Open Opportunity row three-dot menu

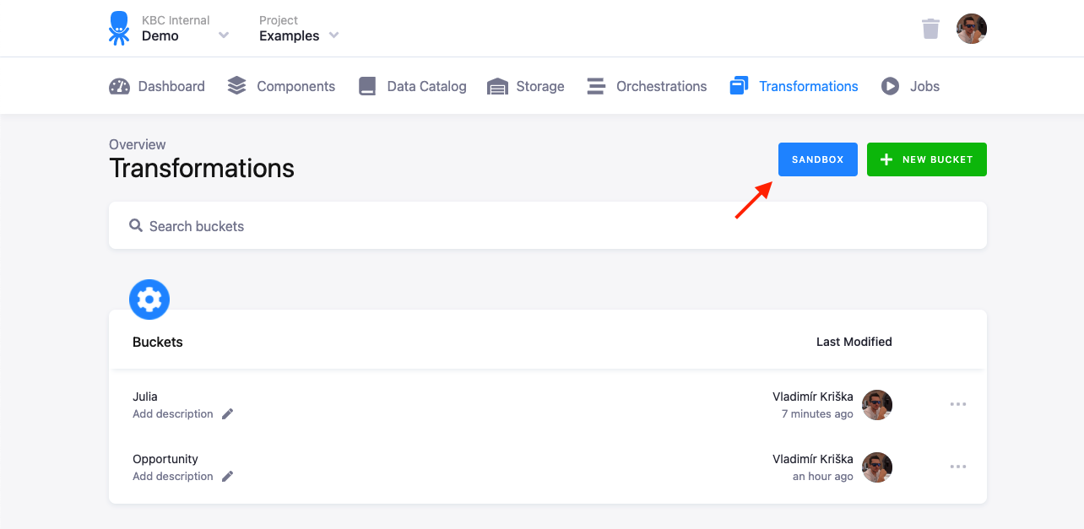958,467
